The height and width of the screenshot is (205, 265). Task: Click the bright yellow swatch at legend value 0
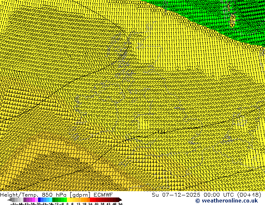click(68, 200)
